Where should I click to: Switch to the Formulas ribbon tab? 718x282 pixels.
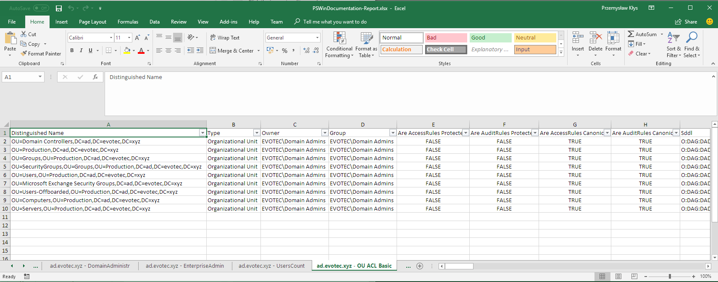128,22
